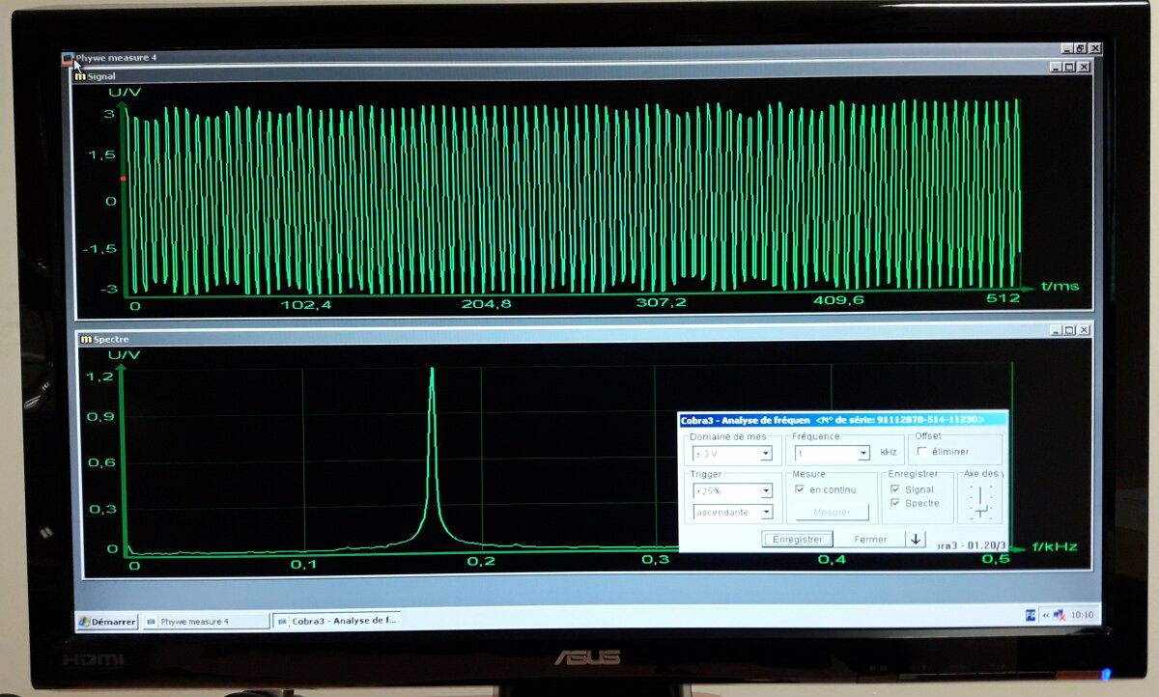The height and width of the screenshot is (697, 1159).
Task: Minimize the Signal window
Action: (1056, 67)
